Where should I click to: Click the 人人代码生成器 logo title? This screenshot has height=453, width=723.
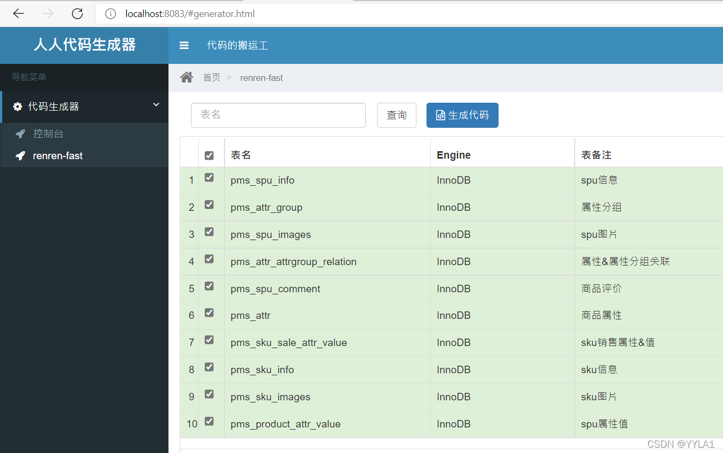[85, 45]
